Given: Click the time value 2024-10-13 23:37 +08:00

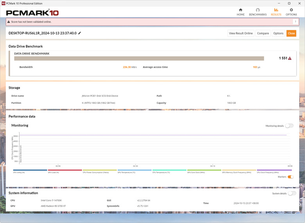Looking at the screenshot, I should 246,203.
